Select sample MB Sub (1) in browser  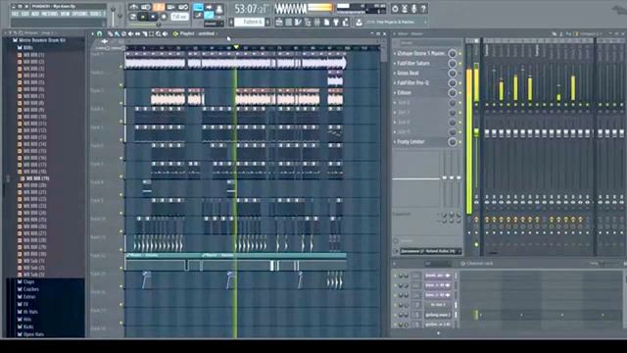click(x=31, y=261)
